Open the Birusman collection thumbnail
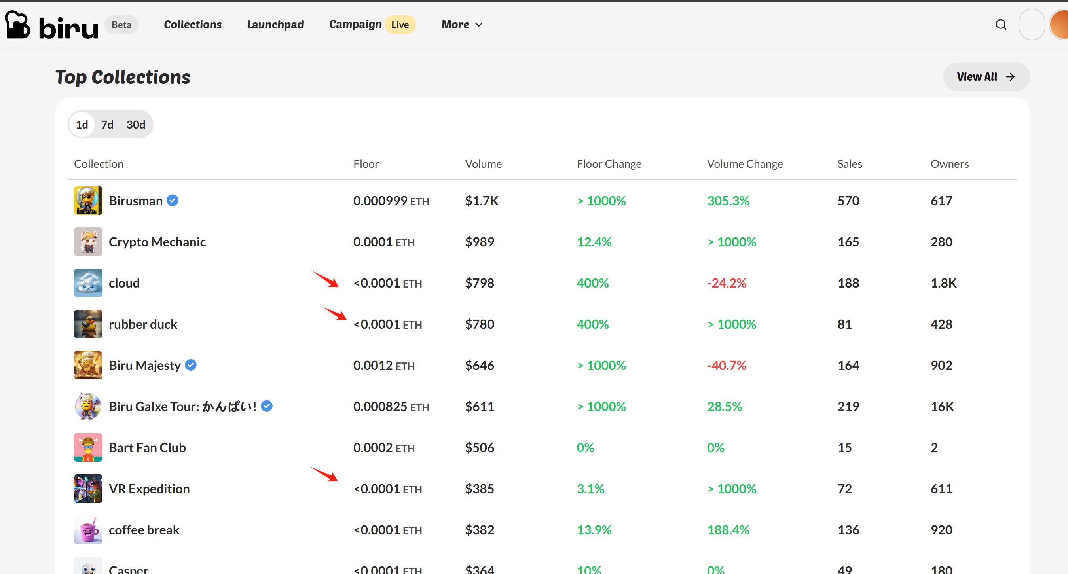 88,201
